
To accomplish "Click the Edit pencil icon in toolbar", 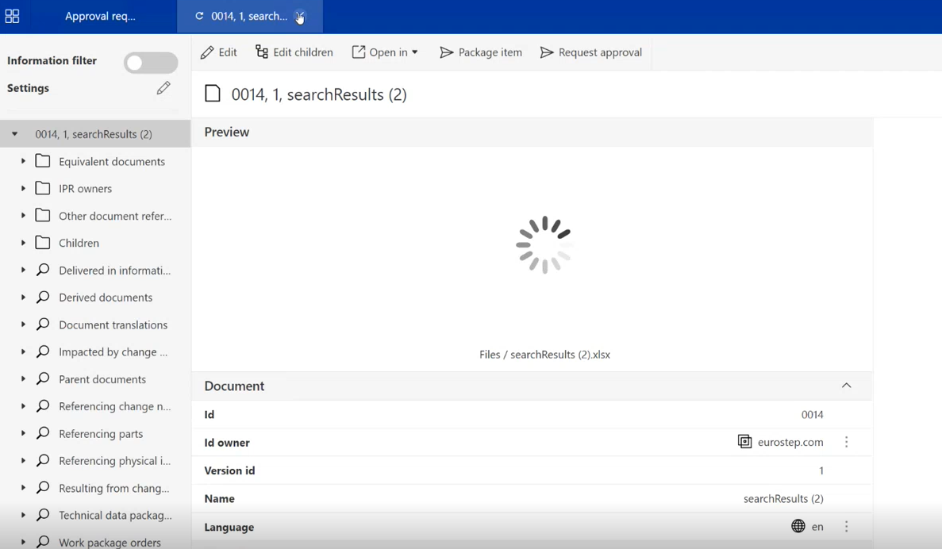I will click(207, 52).
